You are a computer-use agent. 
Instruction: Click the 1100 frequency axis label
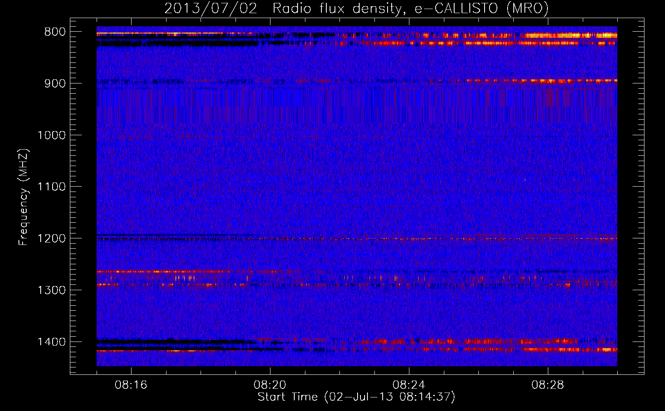click(51, 187)
